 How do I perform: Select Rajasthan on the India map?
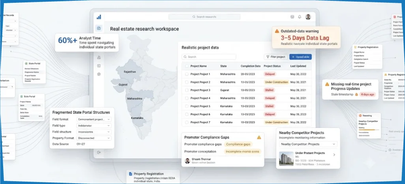pos(129,71)
